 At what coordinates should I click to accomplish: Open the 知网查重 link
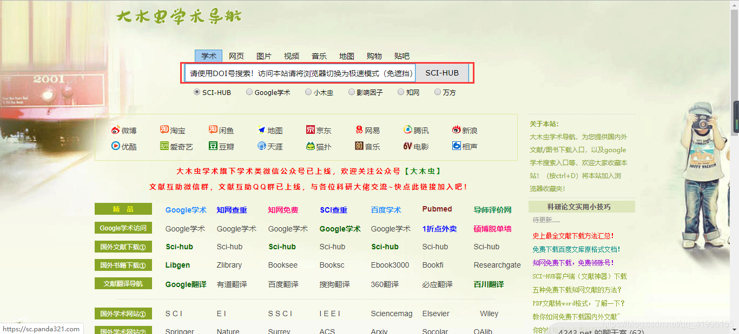[232, 210]
